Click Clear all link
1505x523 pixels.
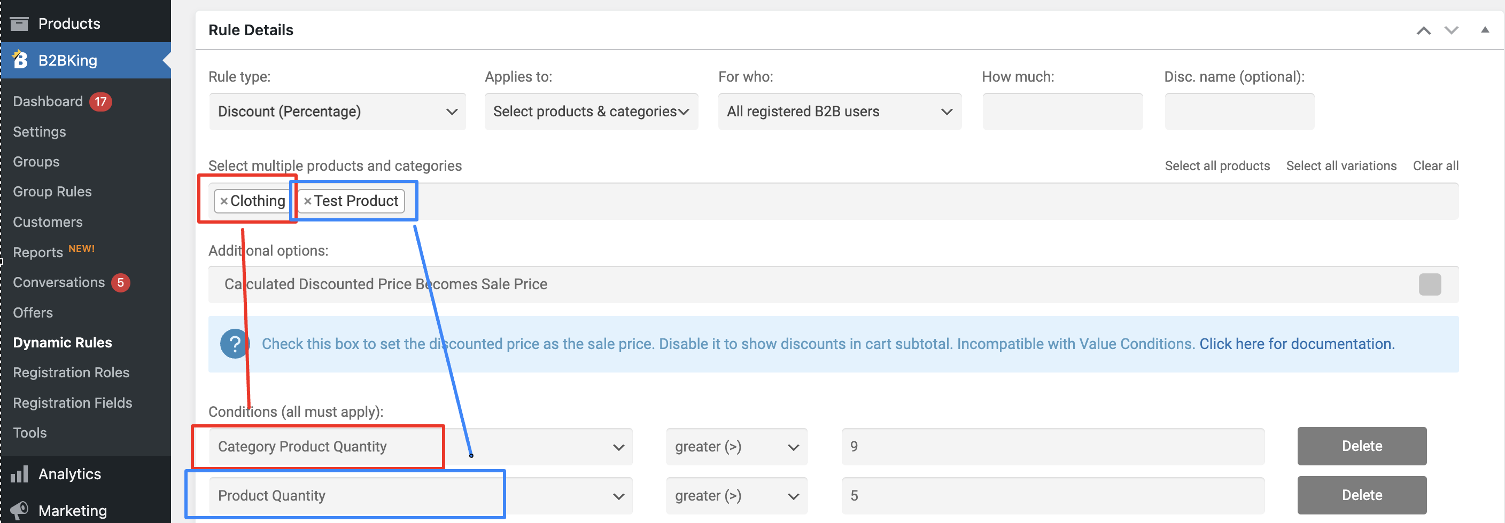[1436, 166]
